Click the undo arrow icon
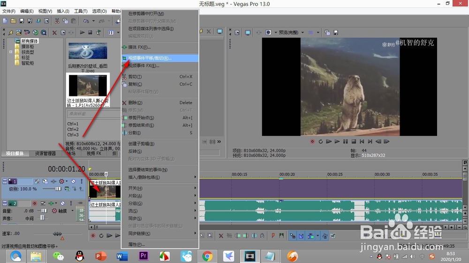469x263 pixels. pos(86,21)
